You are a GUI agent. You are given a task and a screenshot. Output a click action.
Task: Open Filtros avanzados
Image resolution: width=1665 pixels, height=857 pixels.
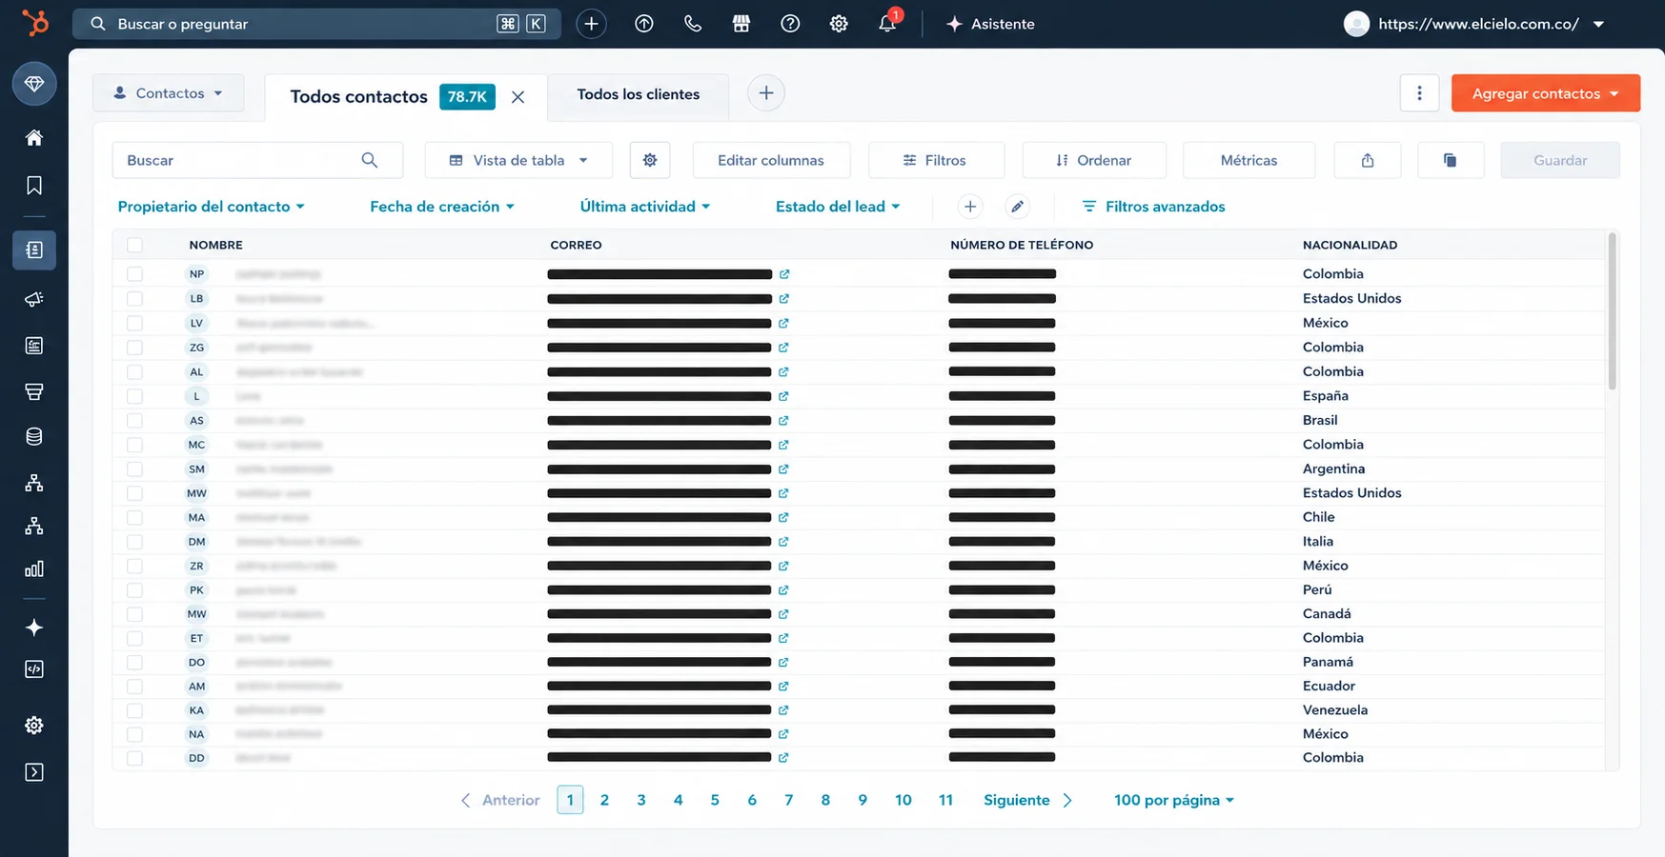point(1154,207)
